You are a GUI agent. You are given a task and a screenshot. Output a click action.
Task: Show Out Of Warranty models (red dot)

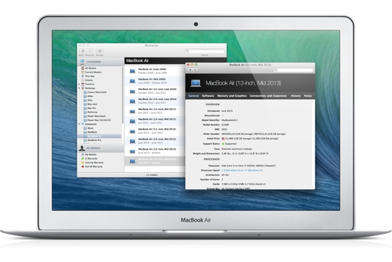tap(92, 167)
